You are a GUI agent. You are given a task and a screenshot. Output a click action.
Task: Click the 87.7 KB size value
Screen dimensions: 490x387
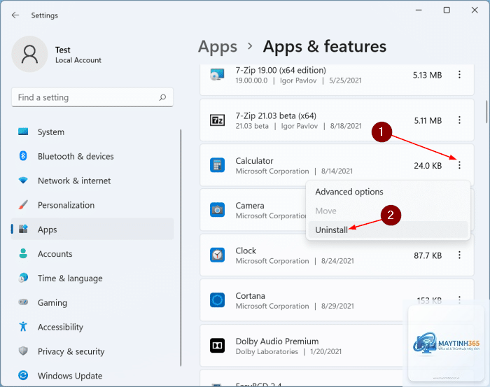coord(428,256)
